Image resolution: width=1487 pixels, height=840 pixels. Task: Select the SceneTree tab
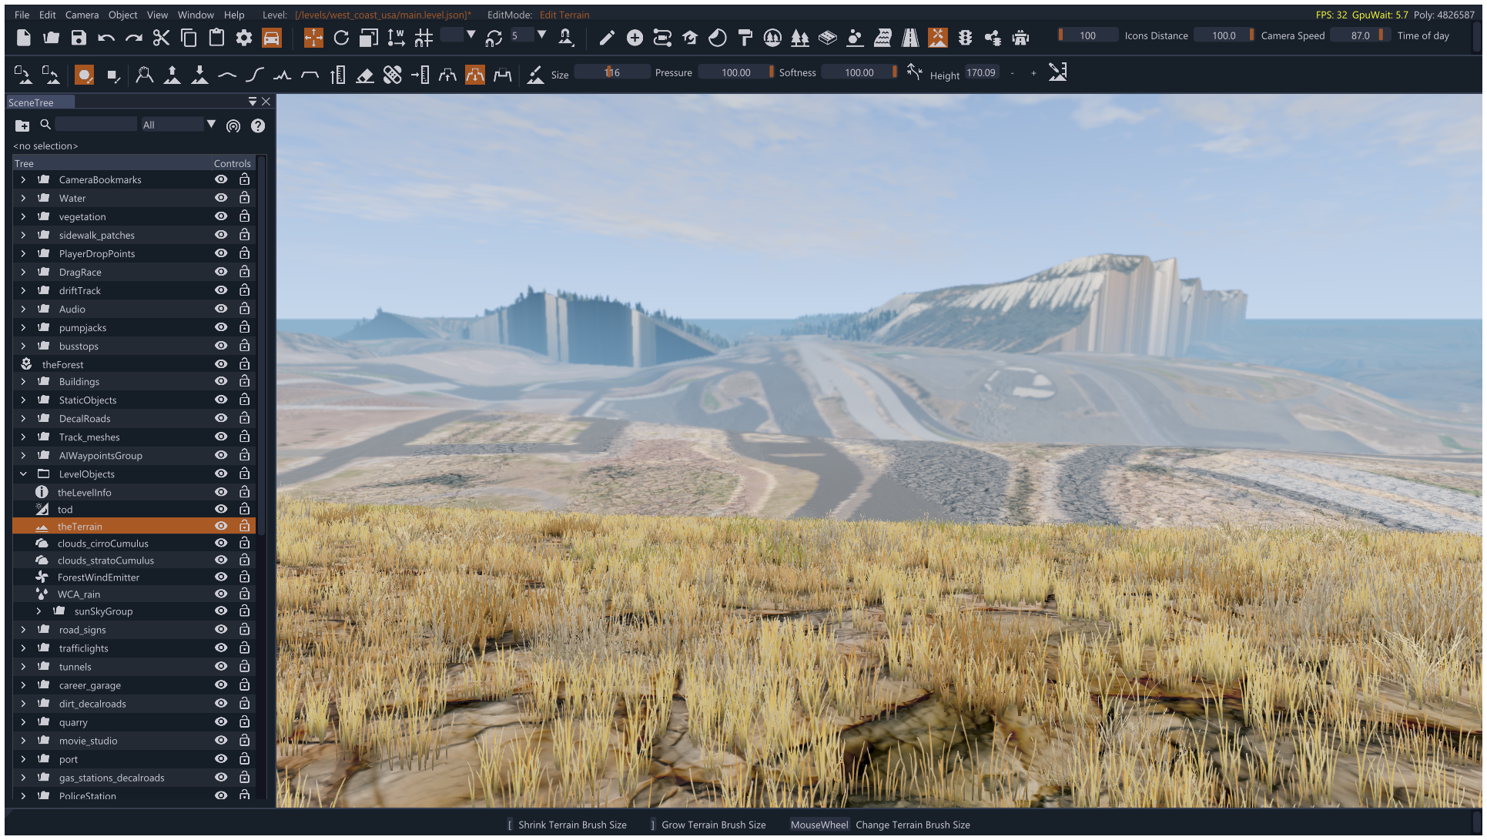40,102
